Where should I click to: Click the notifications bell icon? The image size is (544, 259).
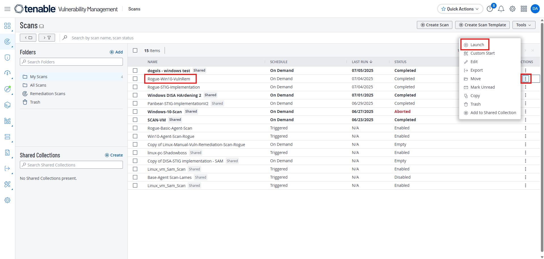(501, 9)
